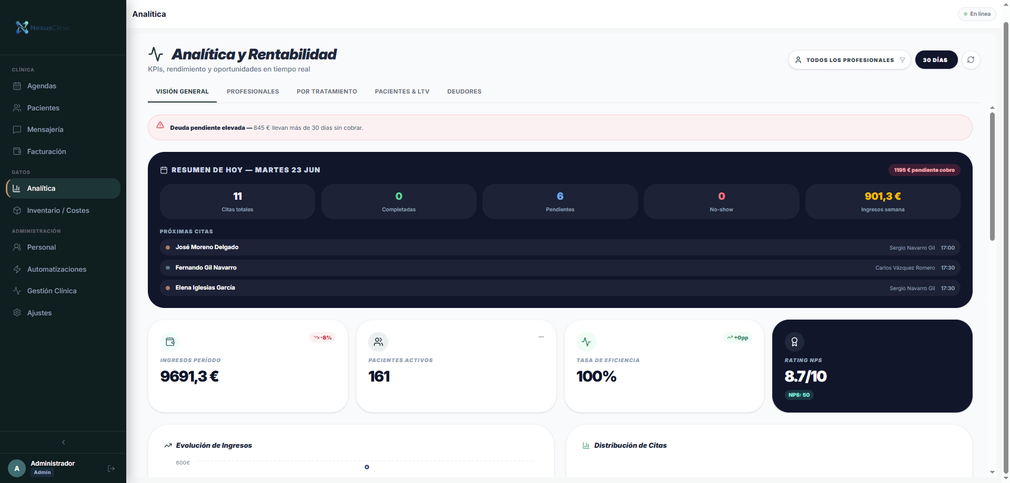Click the refresh data icon button
Image resolution: width=1010 pixels, height=483 pixels.
[971, 60]
